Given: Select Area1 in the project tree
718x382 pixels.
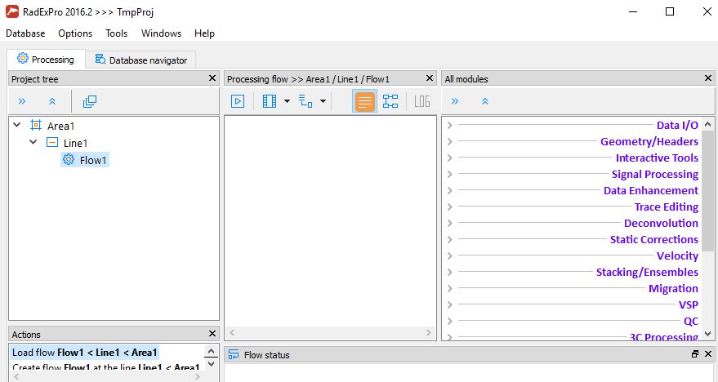Looking at the screenshot, I should pos(61,126).
